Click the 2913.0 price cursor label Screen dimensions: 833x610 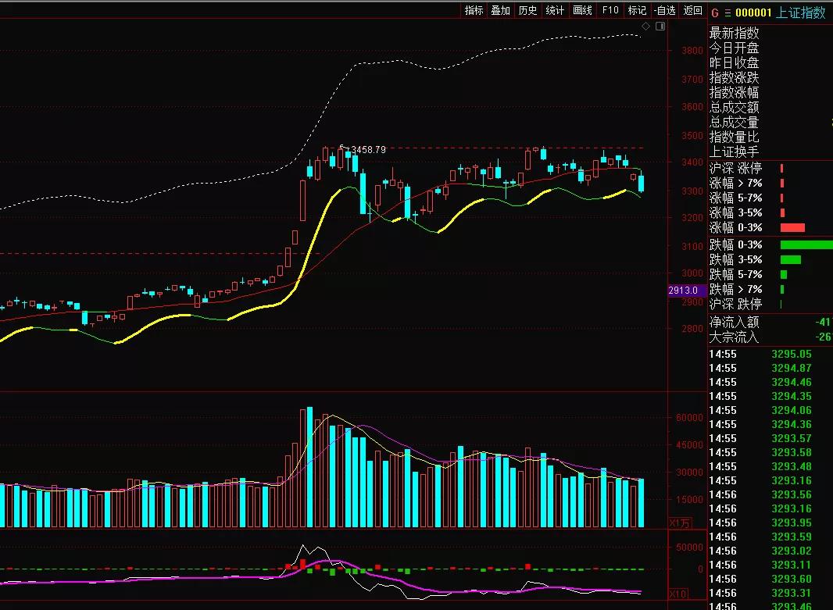pyautogui.click(x=686, y=291)
